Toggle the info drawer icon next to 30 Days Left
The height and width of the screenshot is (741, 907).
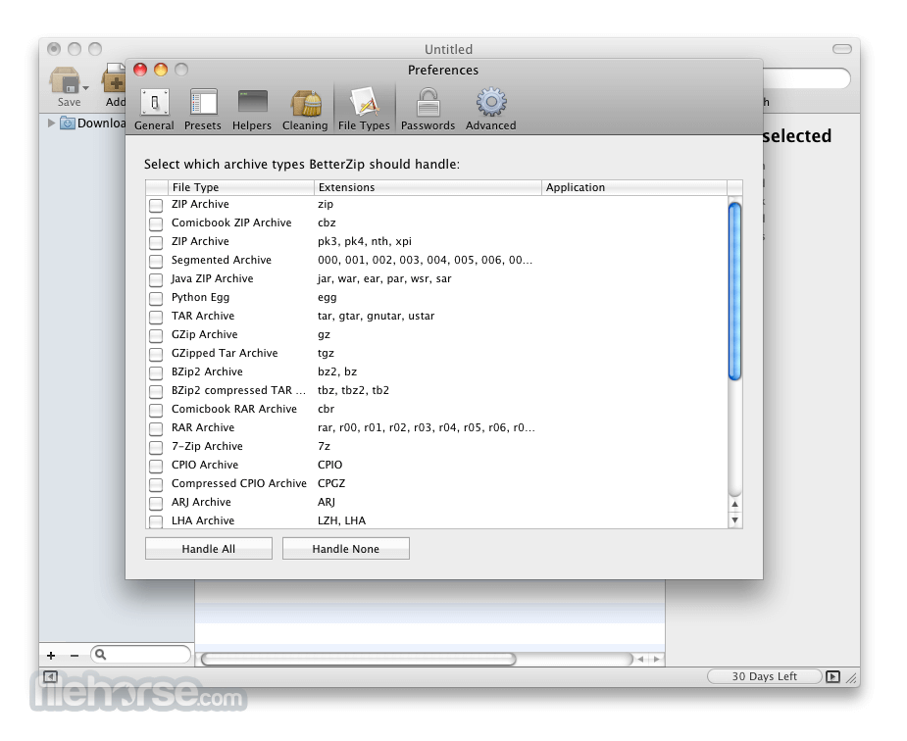(832, 676)
